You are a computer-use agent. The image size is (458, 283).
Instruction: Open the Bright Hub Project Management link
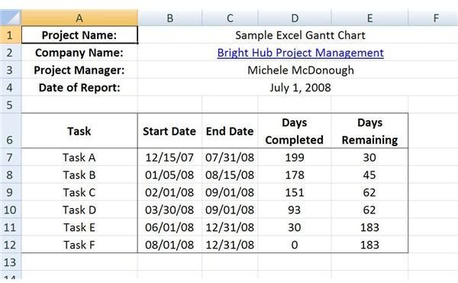click(x=300, y=53)
